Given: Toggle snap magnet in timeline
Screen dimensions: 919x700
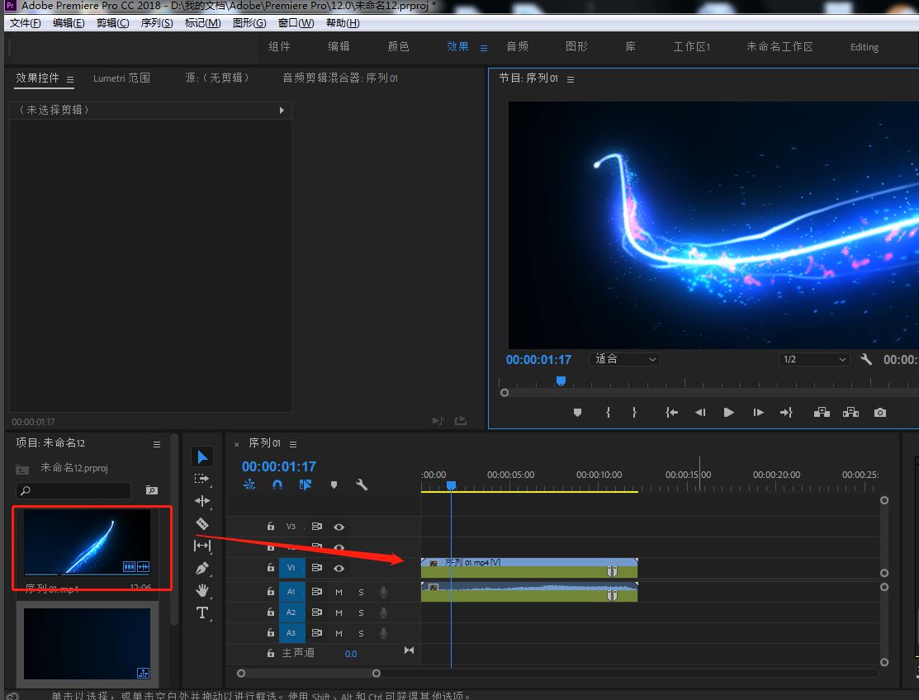Looking at the screenshot, I should coord(277,485).
